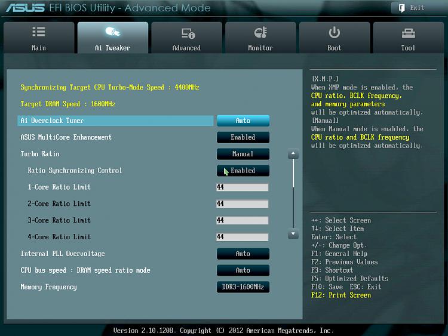Click the 1-Core Ratio Limit field
Screen dimensions: 448x336
[x=243, y=187]
